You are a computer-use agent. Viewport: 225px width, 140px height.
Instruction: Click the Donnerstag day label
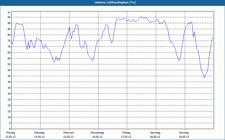tap(97, 133)
